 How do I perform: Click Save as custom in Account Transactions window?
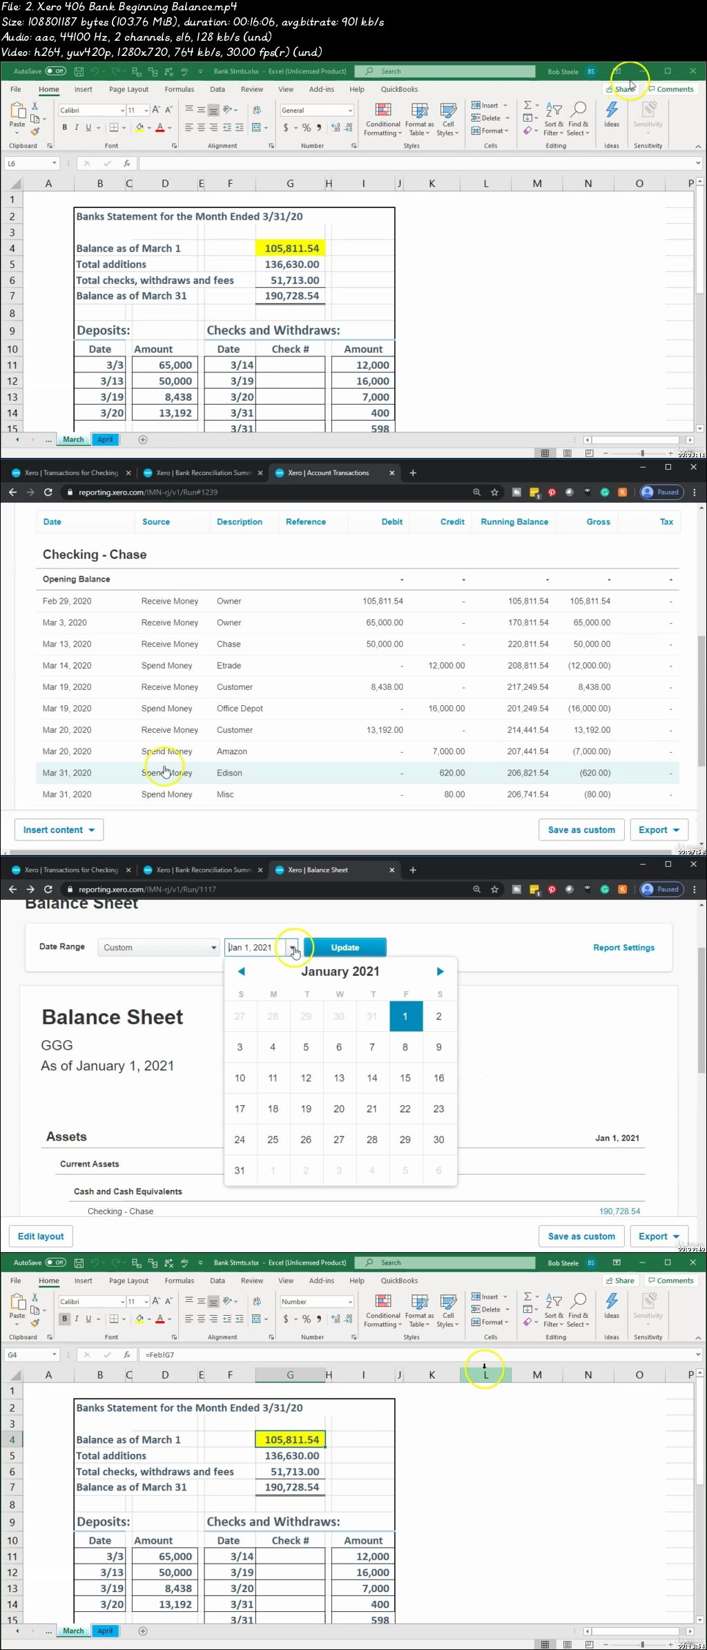(x=581, y=829)
